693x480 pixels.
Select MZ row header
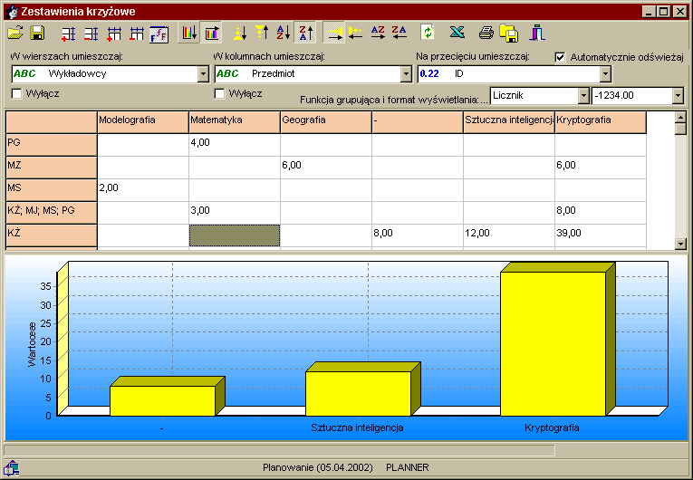52,168
